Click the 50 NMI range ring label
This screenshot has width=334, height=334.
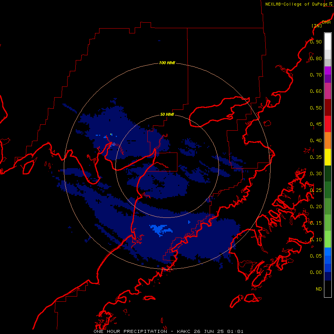click(167, 114)
